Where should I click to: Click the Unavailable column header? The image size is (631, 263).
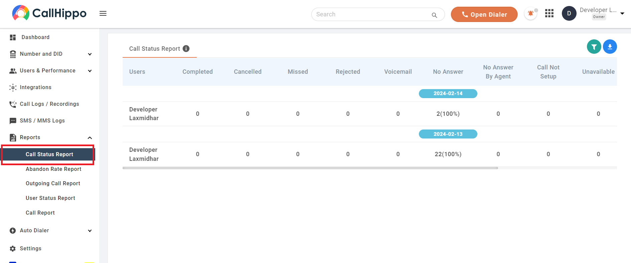tap(598, 72)
